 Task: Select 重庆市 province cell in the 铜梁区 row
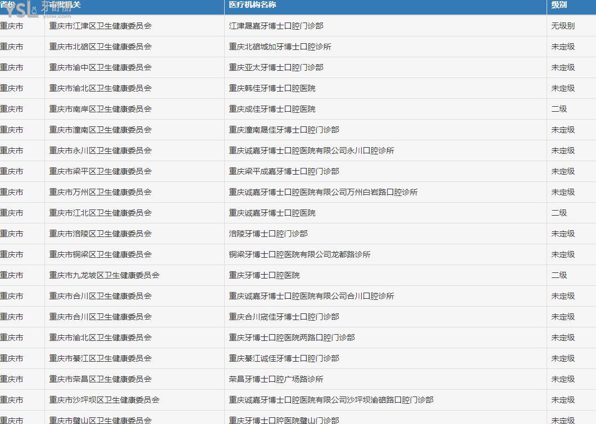click(x=11, y=254)
